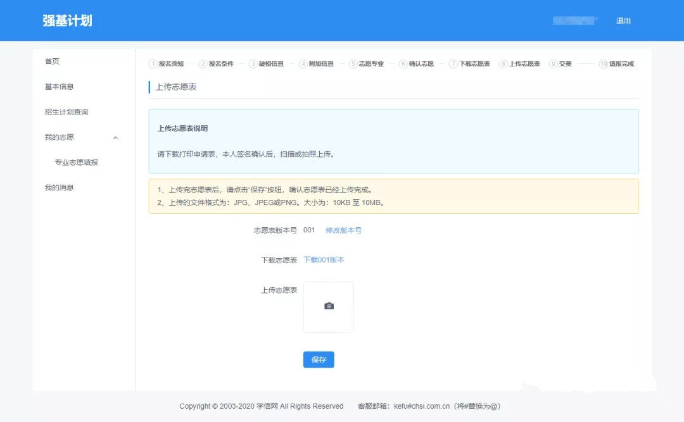The image size is (684, 422).
Task: Click step 3 破格信息 circle icon
Action: [x=252, y=63]
